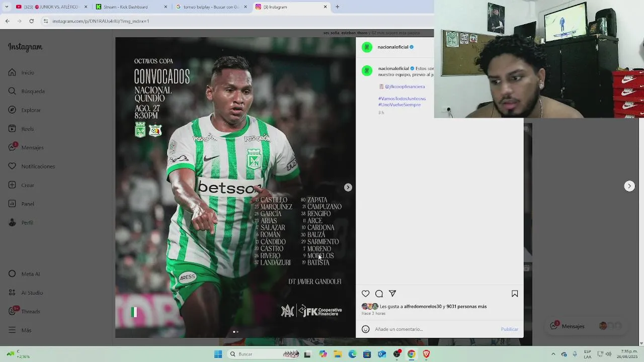The height and width of the screenshot is (362, 644).
Task: Switch to Stream - Kick Dashboard tab
Action: pyautogui.click(x=126, y=7)
